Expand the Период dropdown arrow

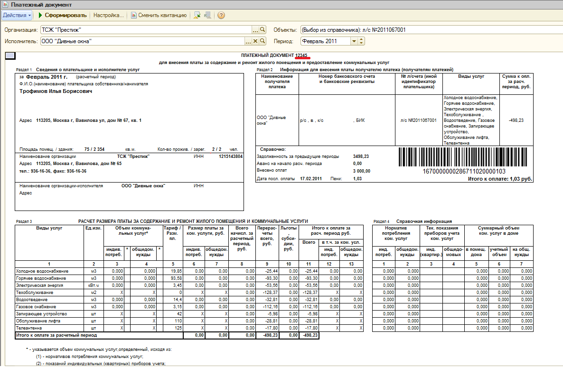pyautogui.click(x=354, y=41)
